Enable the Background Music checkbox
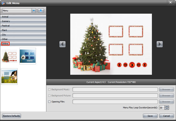The image size is (176, 121). [49, 89]
